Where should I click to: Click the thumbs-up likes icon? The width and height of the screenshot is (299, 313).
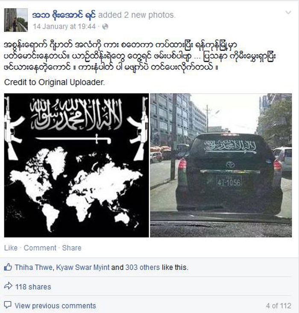8,267
